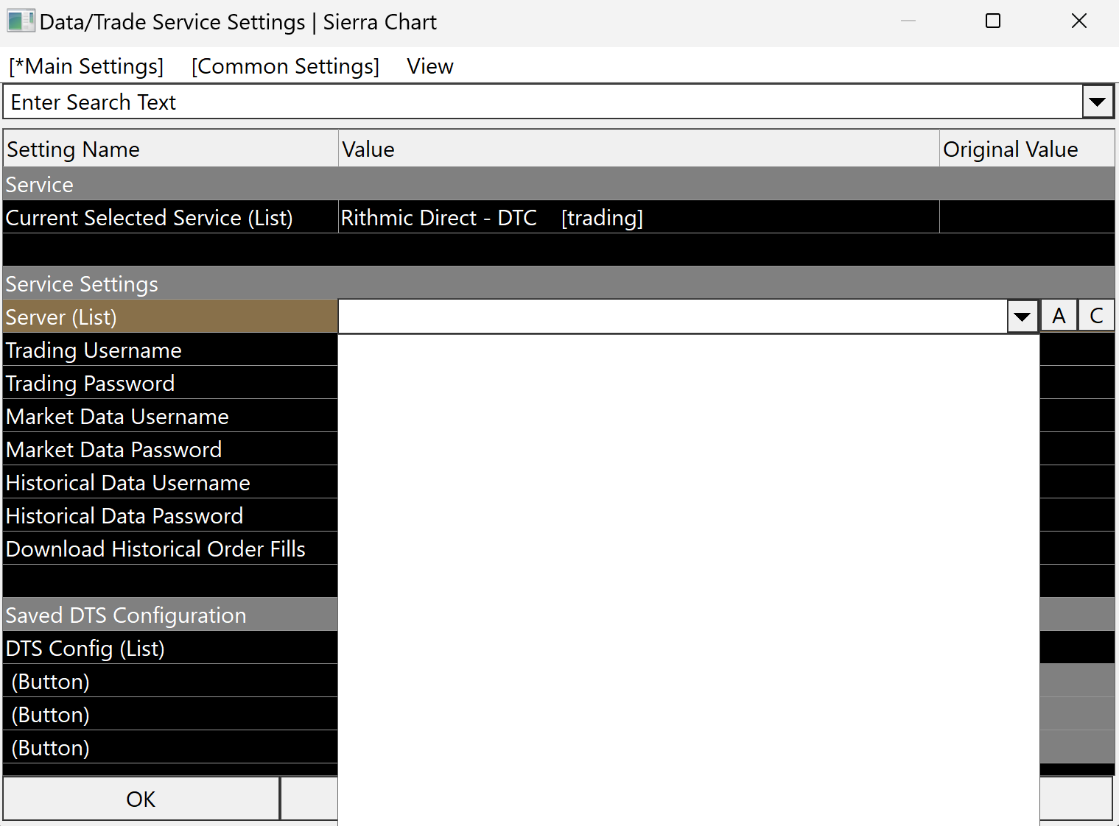Open the Common Settings menu
The image size is (1119, 826).
click(x=285, y=66)
